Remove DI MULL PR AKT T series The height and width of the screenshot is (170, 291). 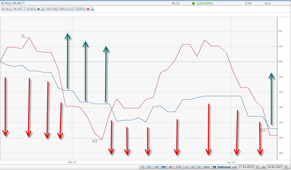point(43,9)
